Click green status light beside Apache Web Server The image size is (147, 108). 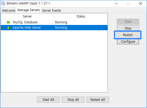(x=8, y=28)
